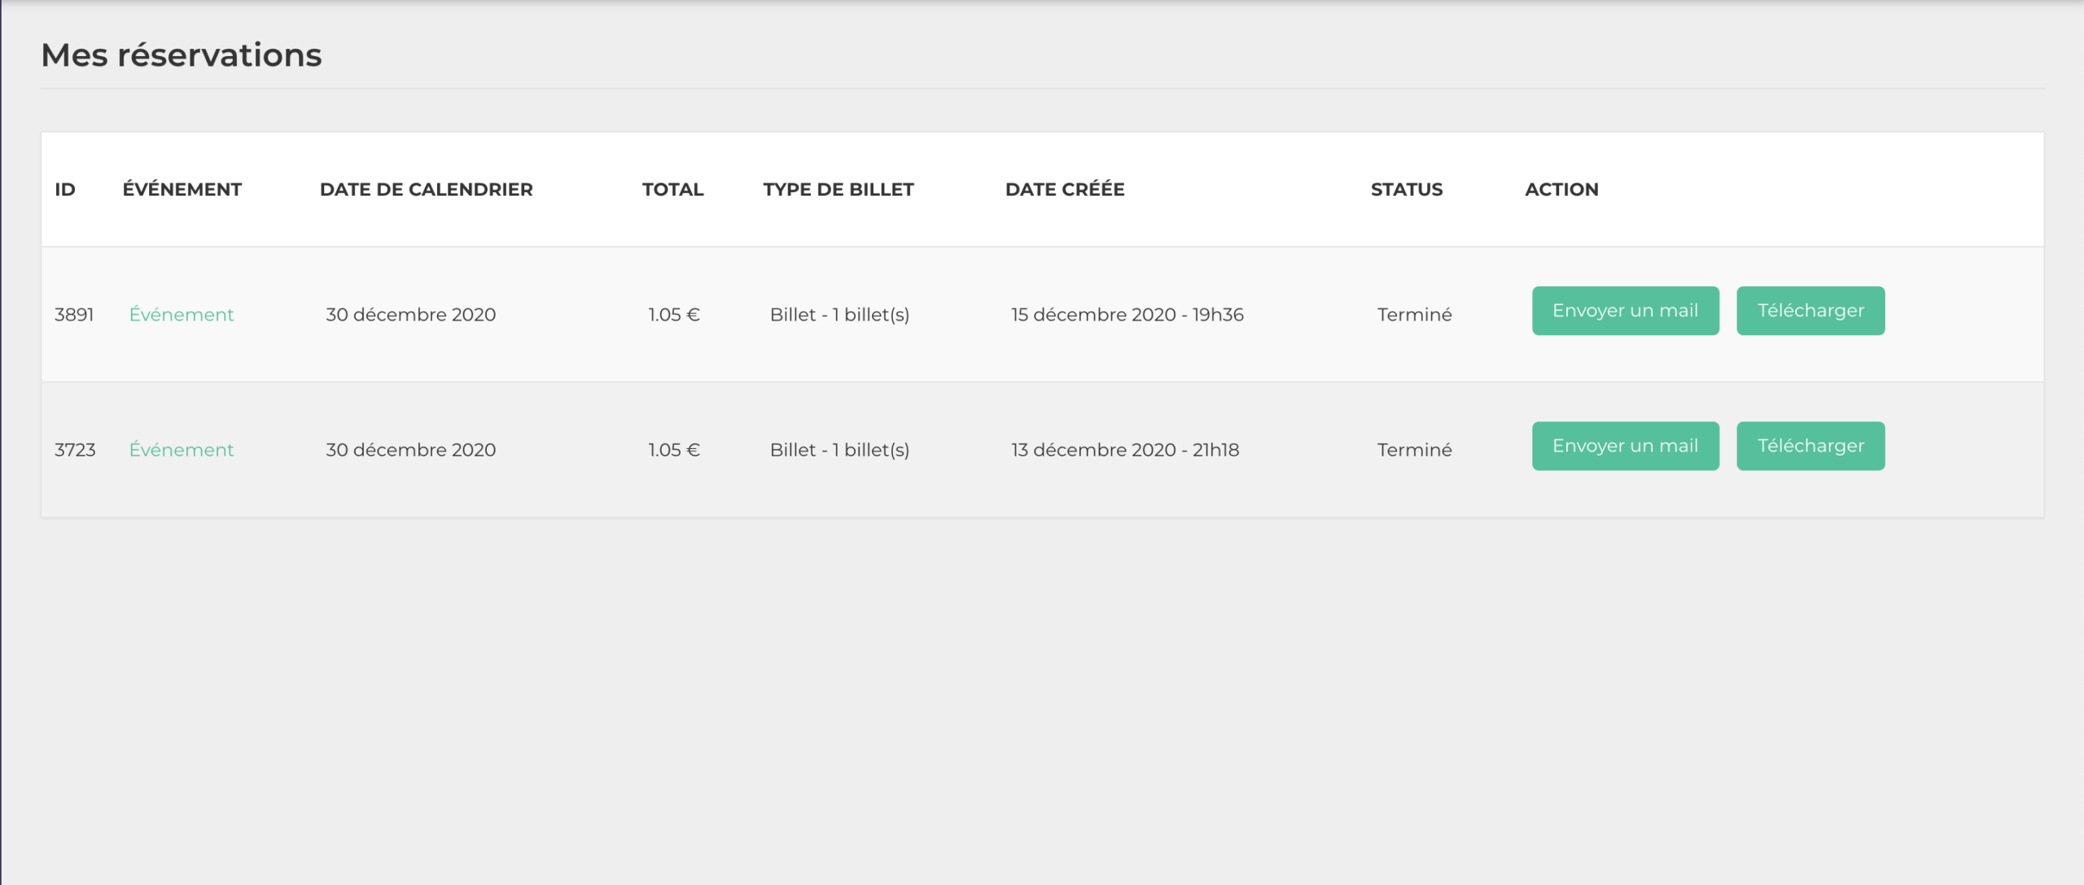Click the TYPE DE BILLET header
Viewport: 2084px width, 885px height.
coord(838,190)
